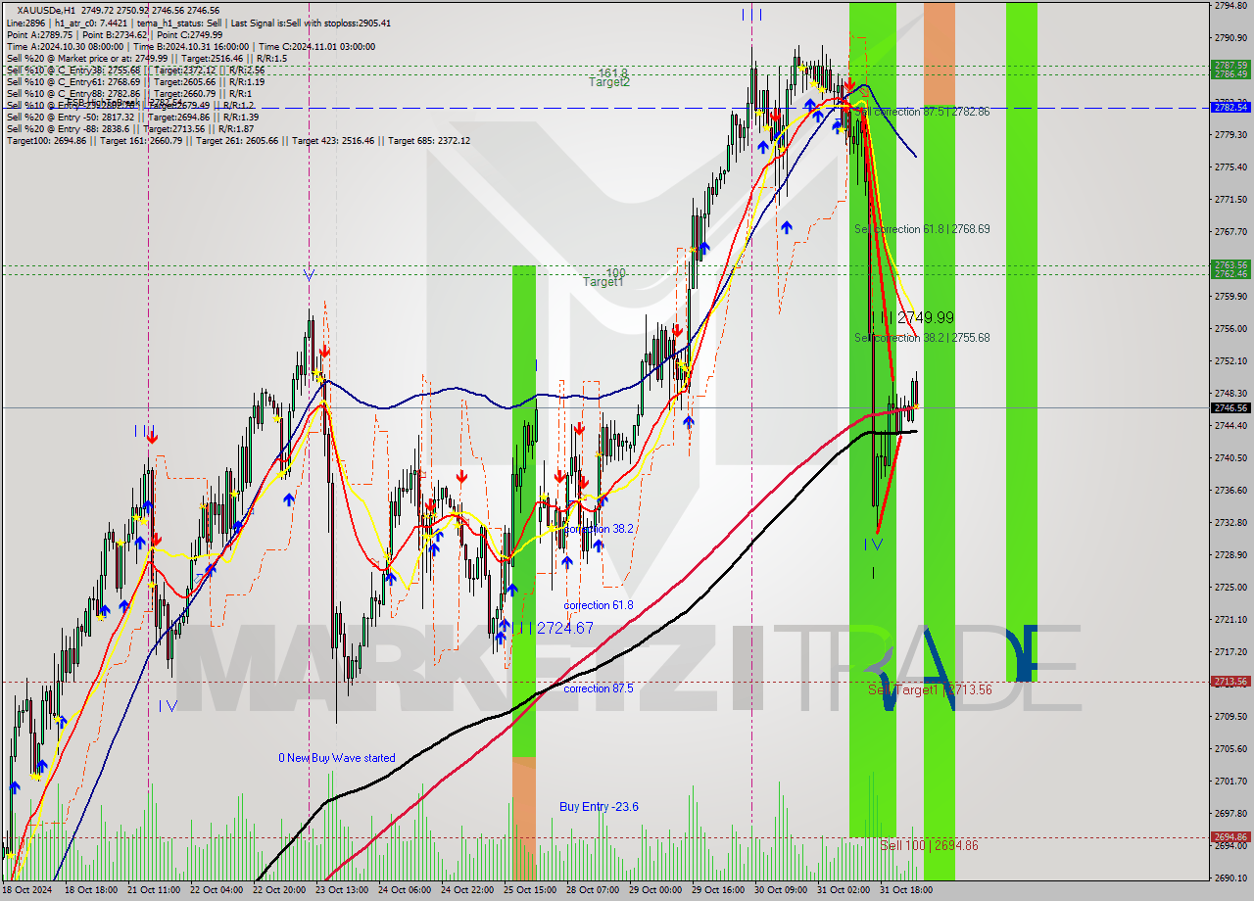Click the green 2763.56 price tag

point(1230,264)
